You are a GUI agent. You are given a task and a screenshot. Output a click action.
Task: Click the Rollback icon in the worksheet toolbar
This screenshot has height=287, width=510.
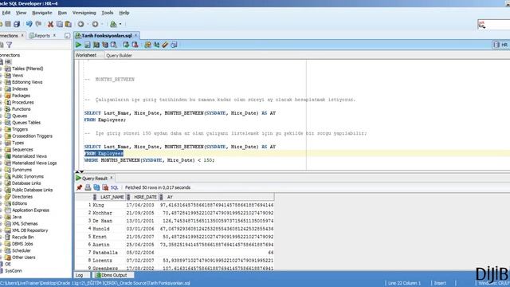click(135, 45)
